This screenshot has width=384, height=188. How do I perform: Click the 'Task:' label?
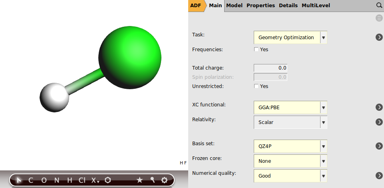[x=198, y=34]
